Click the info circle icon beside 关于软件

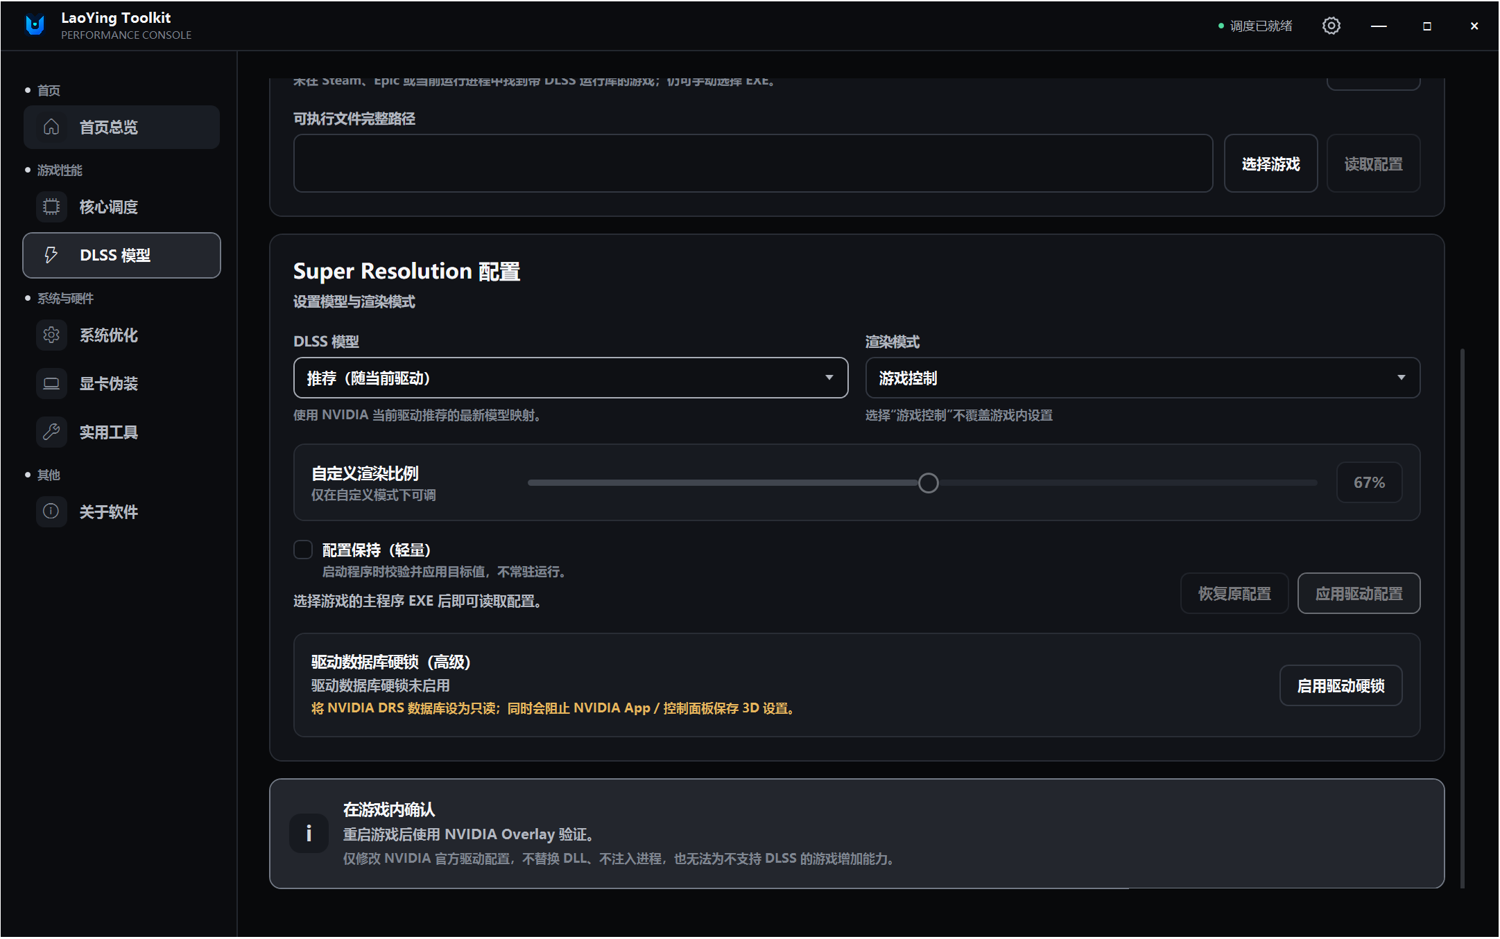pos(51,511)
